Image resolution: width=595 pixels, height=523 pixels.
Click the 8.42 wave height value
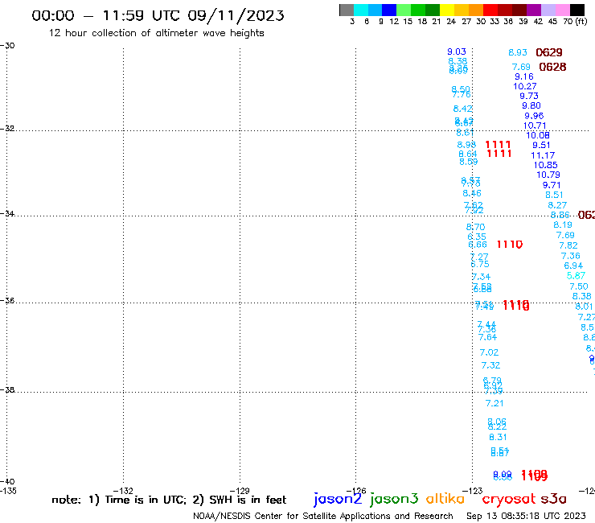(x=462, y=109)
